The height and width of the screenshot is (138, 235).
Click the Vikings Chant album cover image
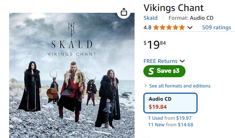pos(72,75)
